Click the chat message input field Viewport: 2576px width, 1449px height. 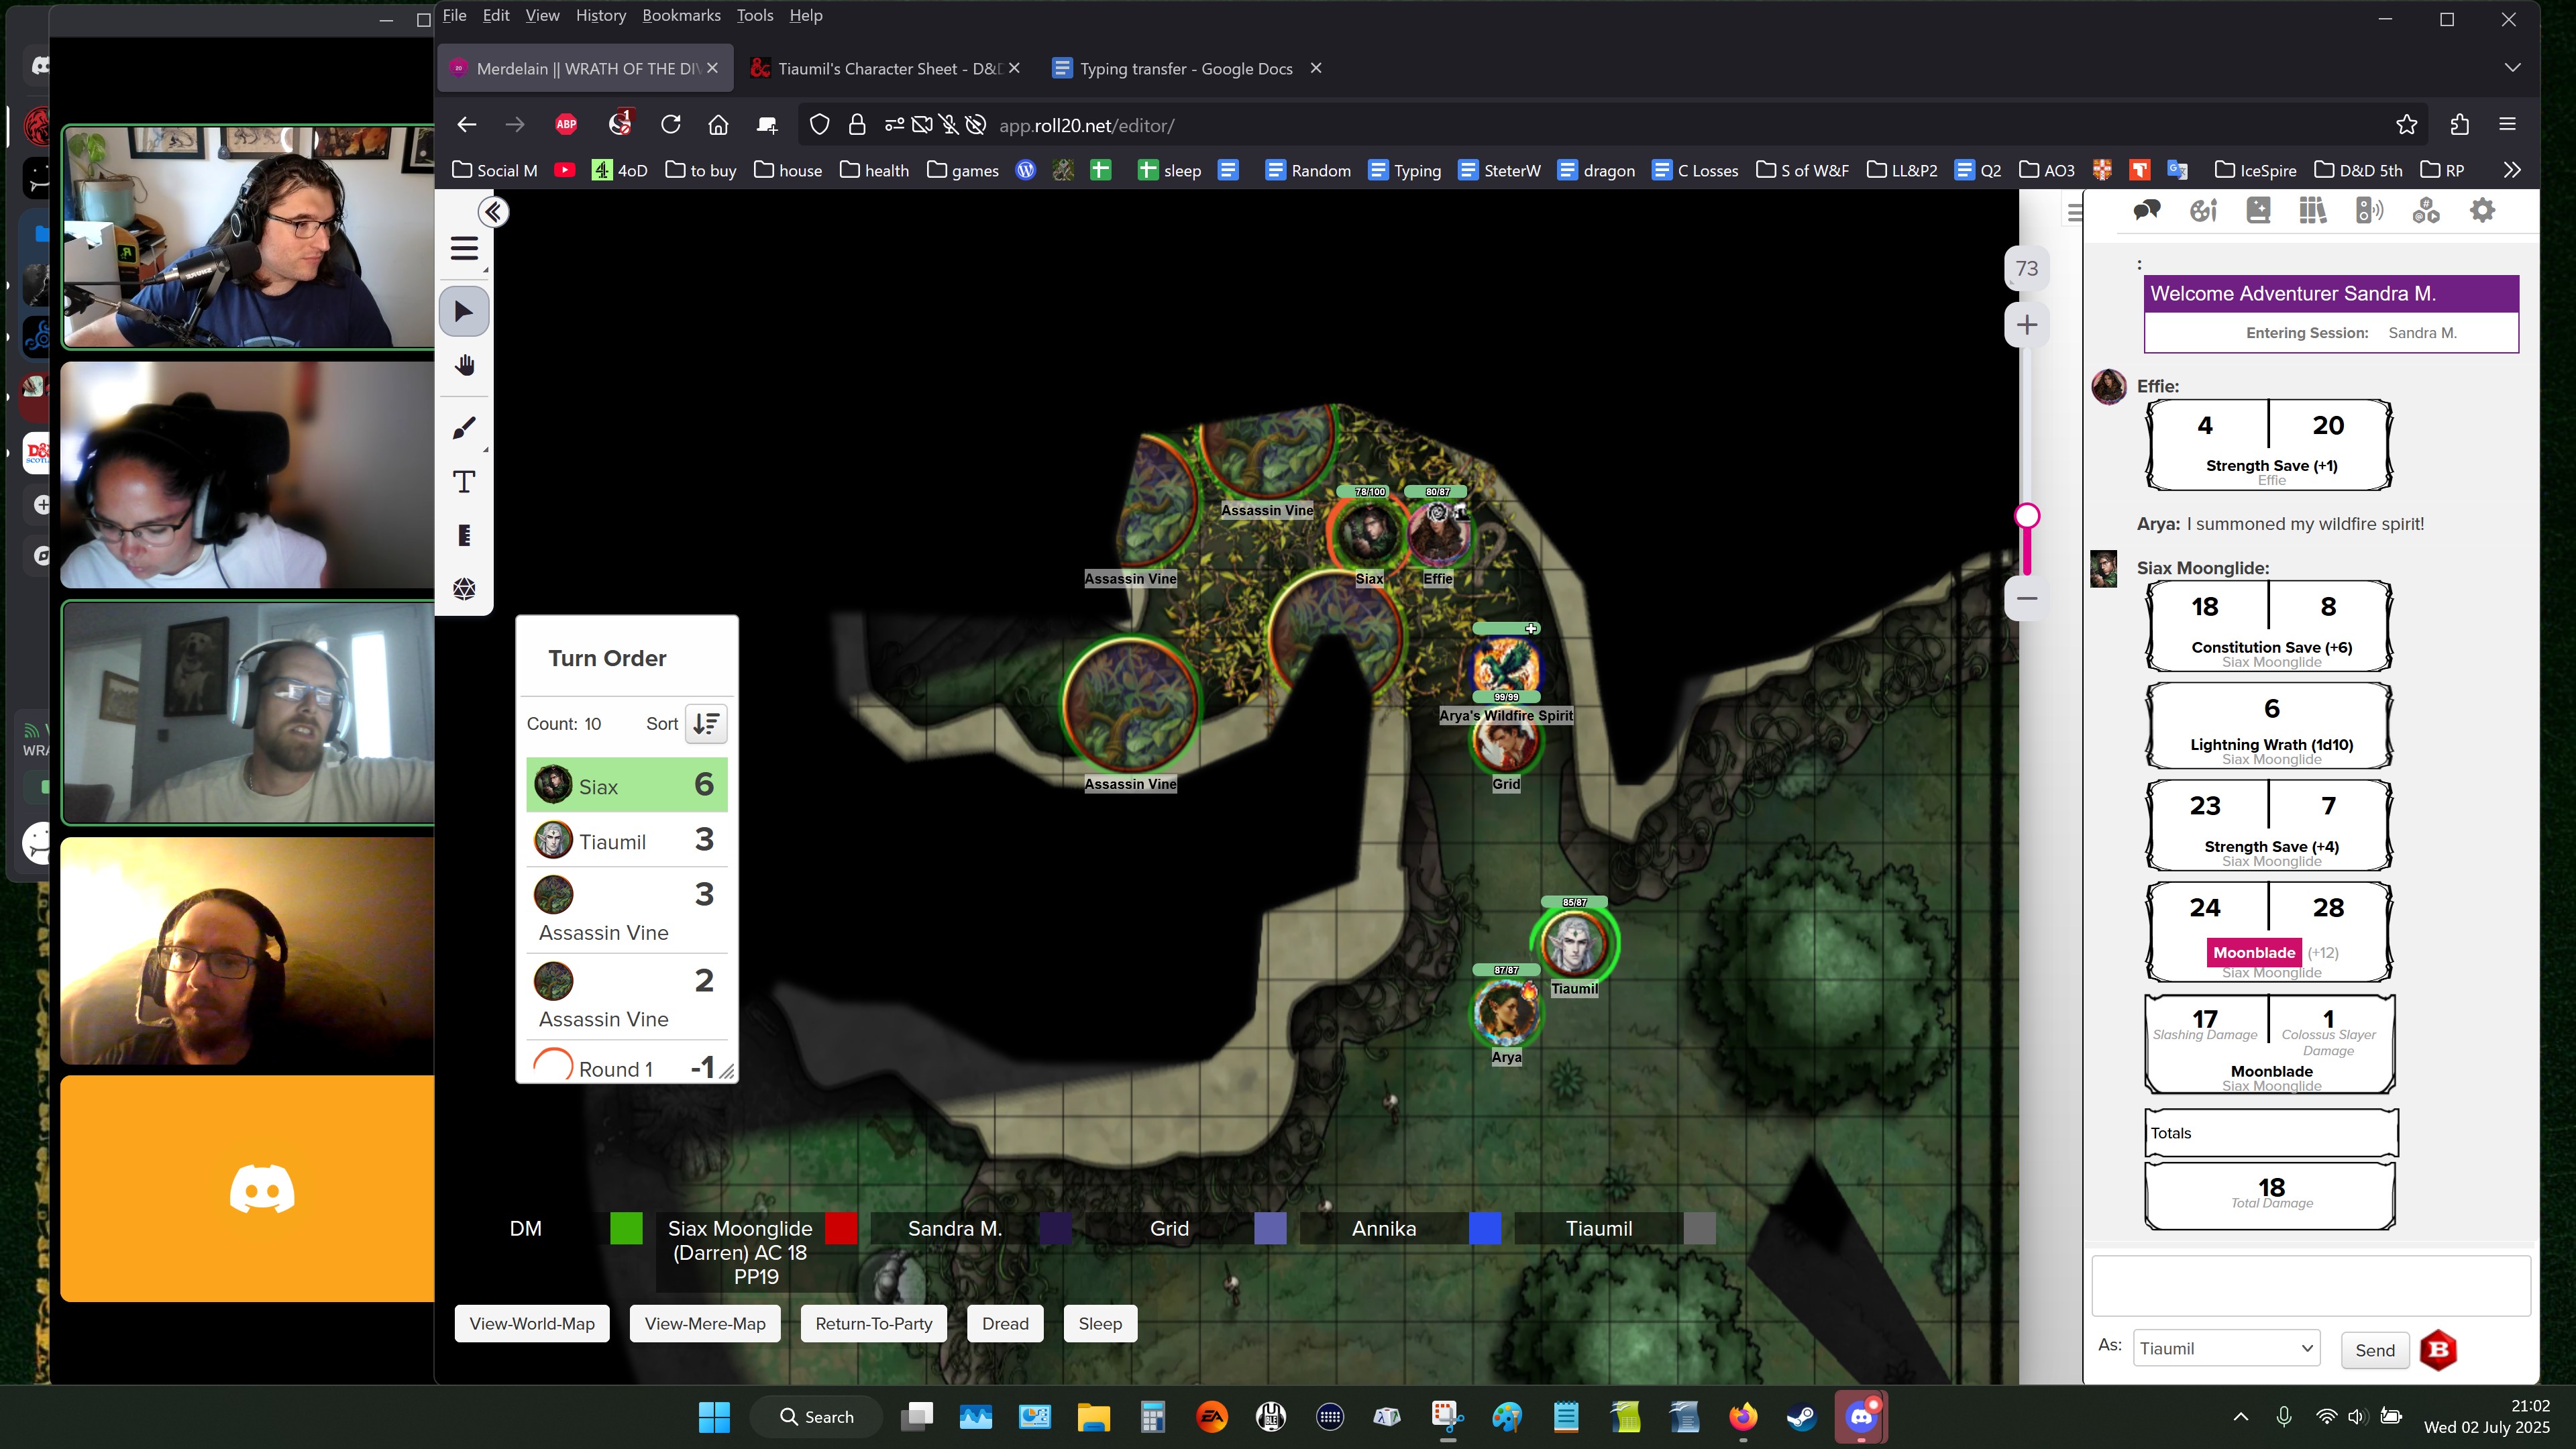pyautogui.click(x=2310, y=1286)
